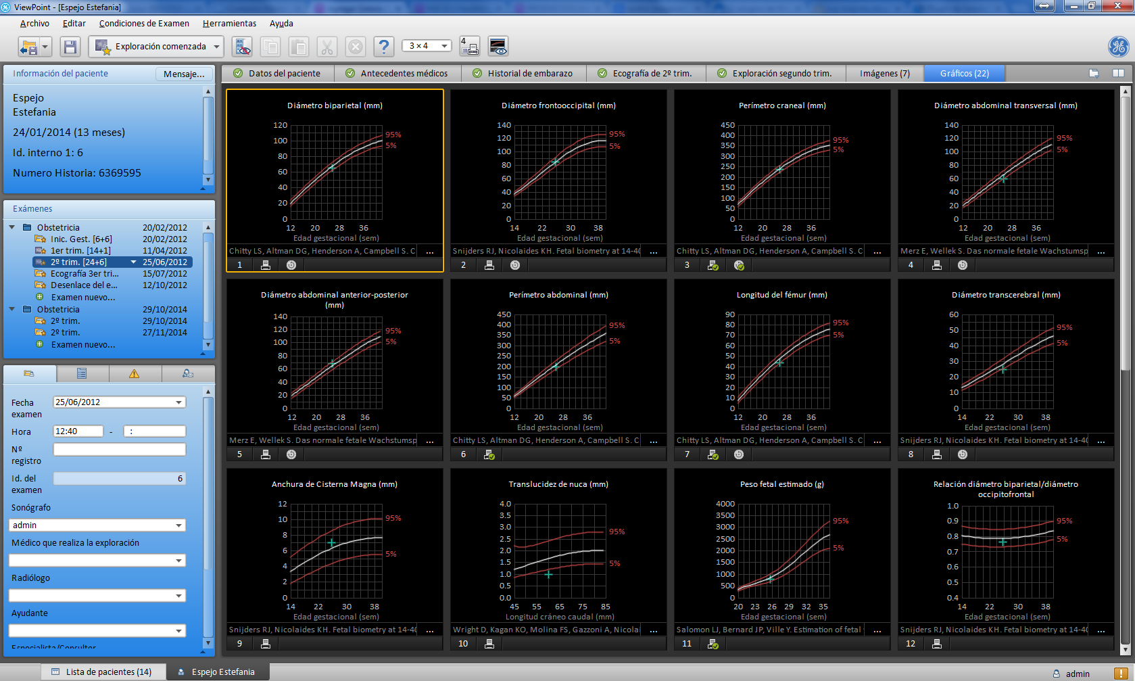Open the Herramientas menu
The width and height of the screenshot is (1135, 681).
pyautogui.click(x=229, y=24)
